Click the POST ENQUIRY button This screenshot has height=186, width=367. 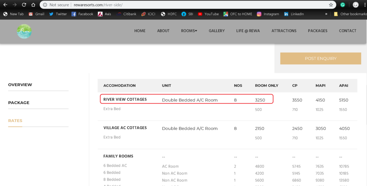coord(320,58)
